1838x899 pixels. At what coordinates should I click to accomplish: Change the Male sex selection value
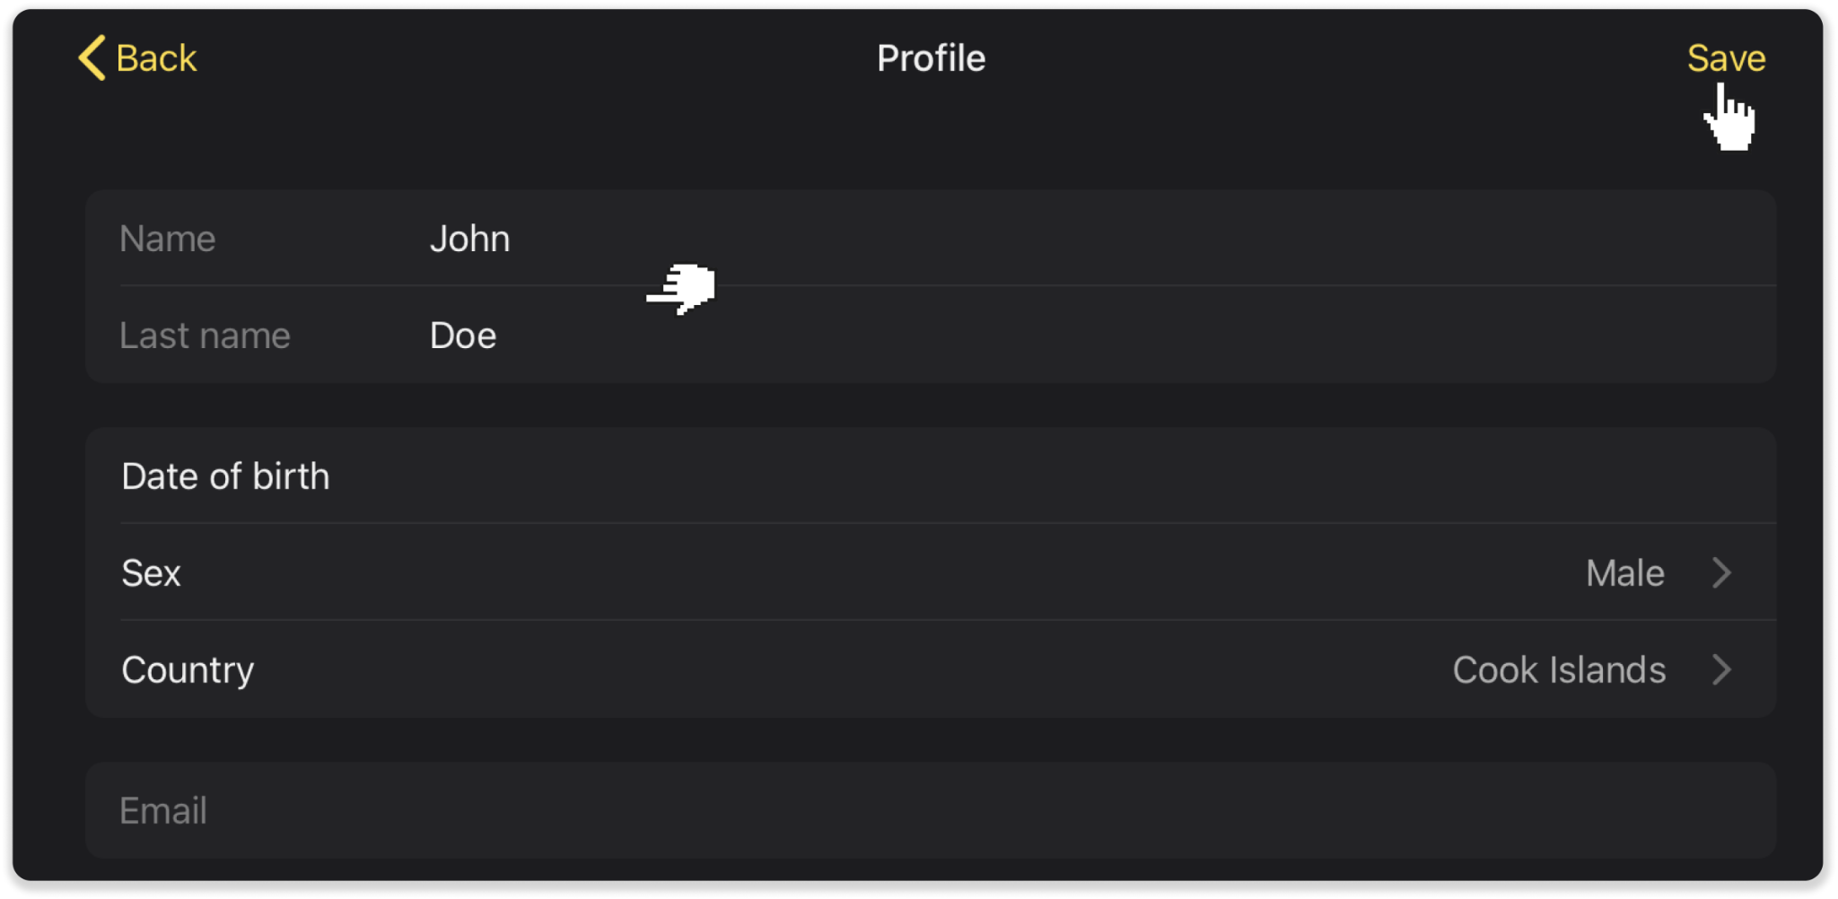point(1624,573)
